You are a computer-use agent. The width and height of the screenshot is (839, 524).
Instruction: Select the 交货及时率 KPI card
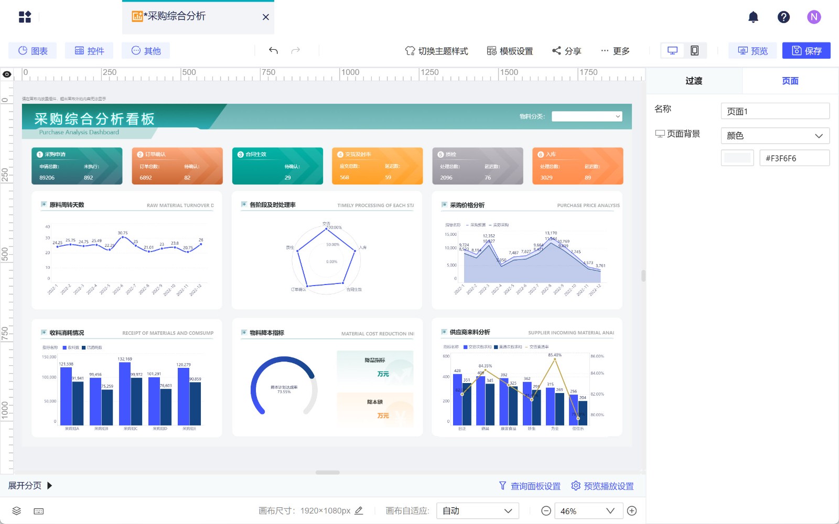pos(378,166)
